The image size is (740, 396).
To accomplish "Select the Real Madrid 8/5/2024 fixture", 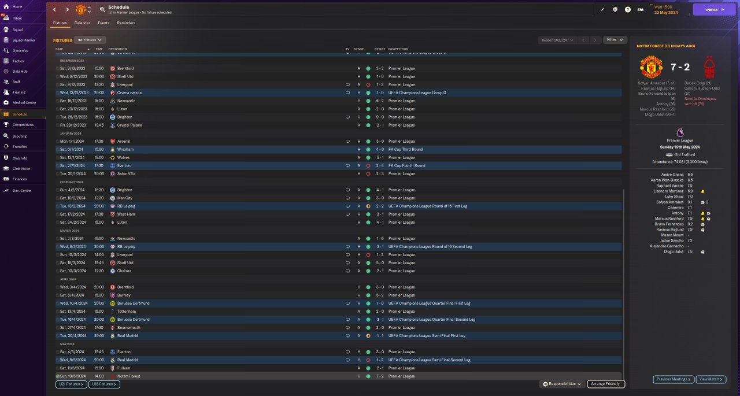I will point(339,360).
